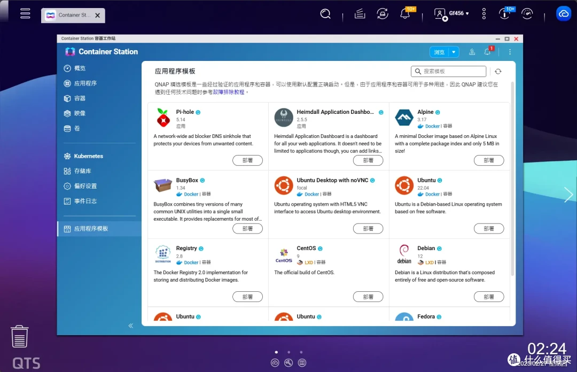Open the 故障排除教程 troubleshooting link
Screen dimensions: 577x372
(229, 92)
